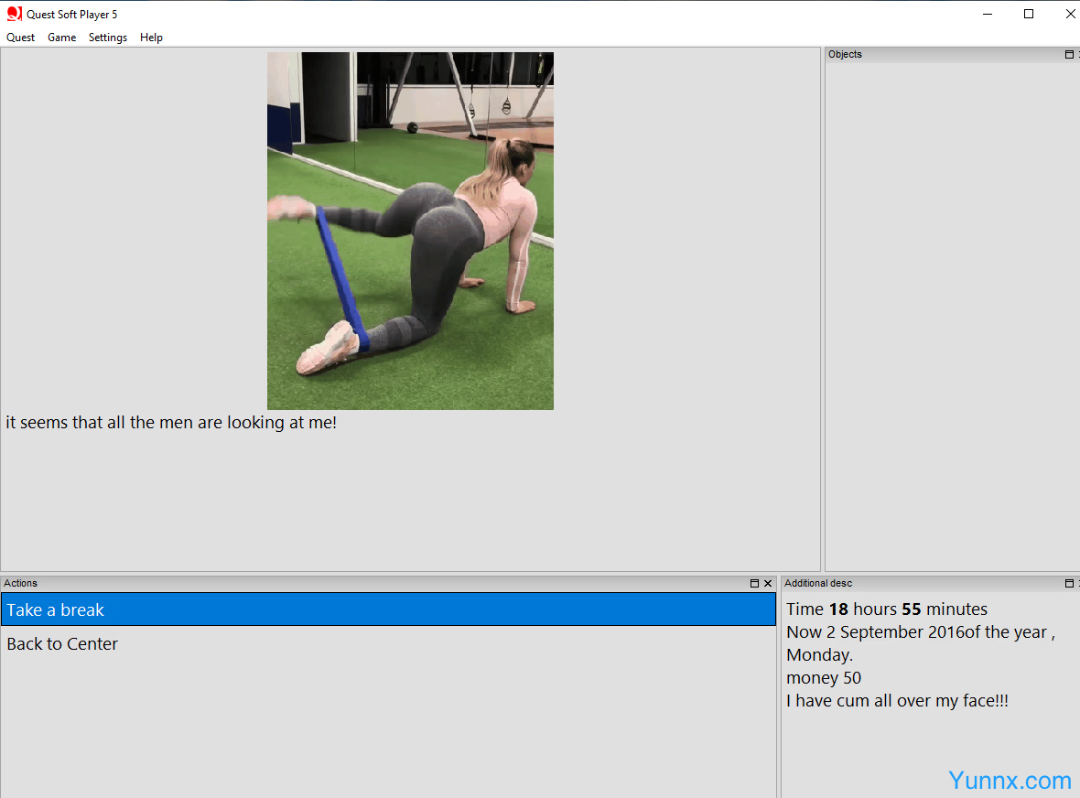The height and width of the screenshot is (798, 1080).
Task: Open the Help menu
Action: (151, 38)
